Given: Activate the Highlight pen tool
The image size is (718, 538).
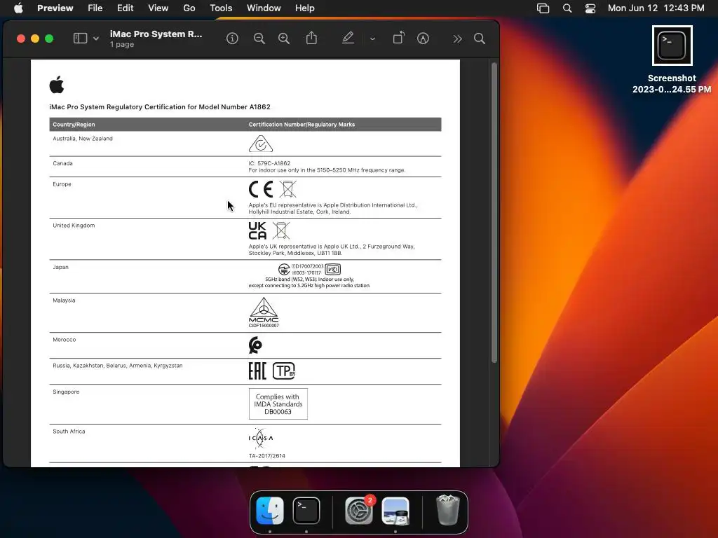Looking at the screenshot, I should click(348, 38).
